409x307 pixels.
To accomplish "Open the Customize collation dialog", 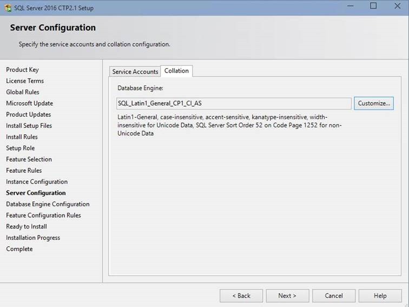I will pos(373,103).
